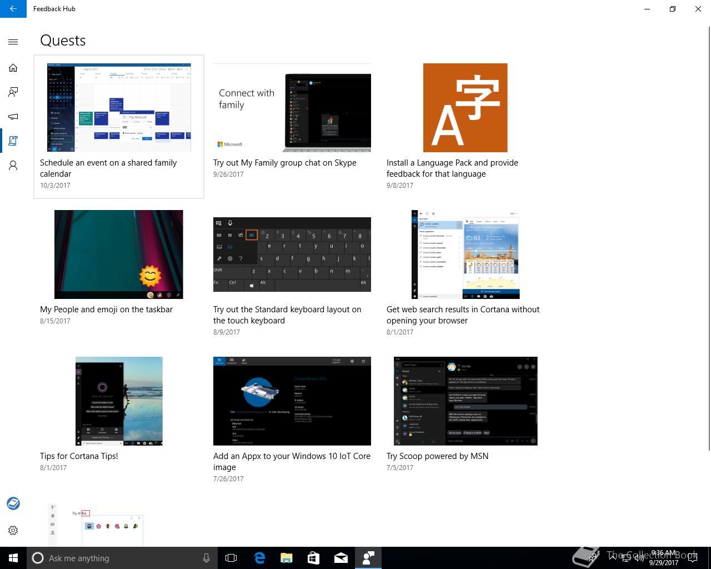Open the Profile person icon in sidebar
This screenshot has height=569, width=711.
[13, 166]
